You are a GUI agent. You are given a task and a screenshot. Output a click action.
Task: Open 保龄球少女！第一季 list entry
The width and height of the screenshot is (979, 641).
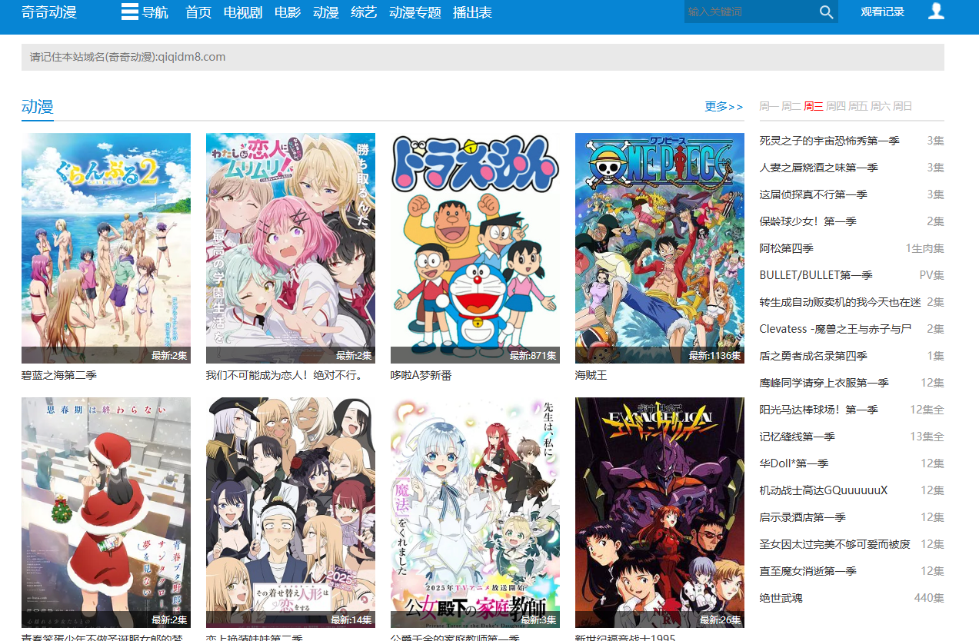pyautogui.click(x=808, y=221)
